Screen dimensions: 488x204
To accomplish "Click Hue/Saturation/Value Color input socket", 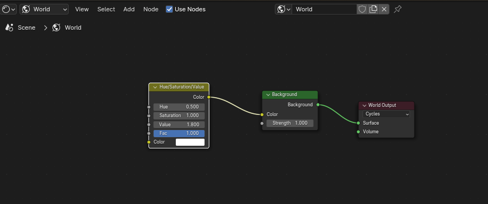I will (x=149, y=142).
